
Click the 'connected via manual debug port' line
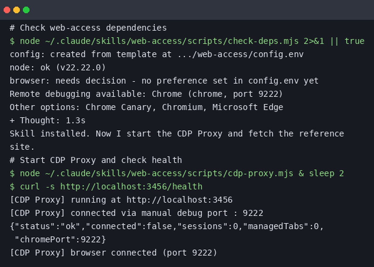pyautogui.click(x=136, y=213)
